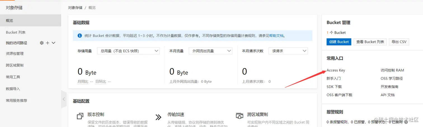Click the info icon in the notice banner

point(80,36)
